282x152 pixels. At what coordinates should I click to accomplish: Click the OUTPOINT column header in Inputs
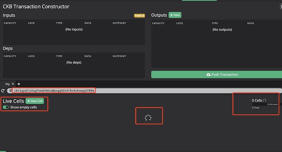tap(119, 23)
